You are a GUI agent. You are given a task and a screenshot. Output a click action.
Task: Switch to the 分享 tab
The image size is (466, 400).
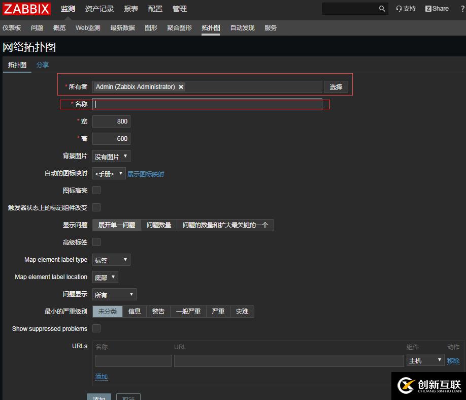pyautogui.click(x=43, y=65)
